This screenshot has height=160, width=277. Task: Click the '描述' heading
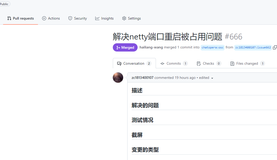(137, 90)
